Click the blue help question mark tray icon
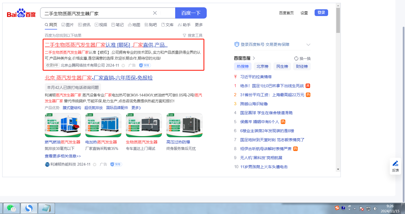 point(343,208)
